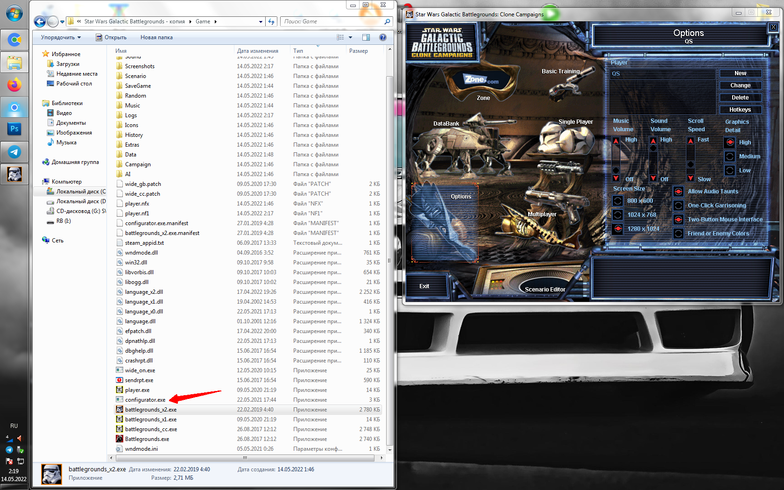Toggle Friend or Enemy Colors
Screen dimensions: 784x490
pyautogui.click(x=678, y=234)
